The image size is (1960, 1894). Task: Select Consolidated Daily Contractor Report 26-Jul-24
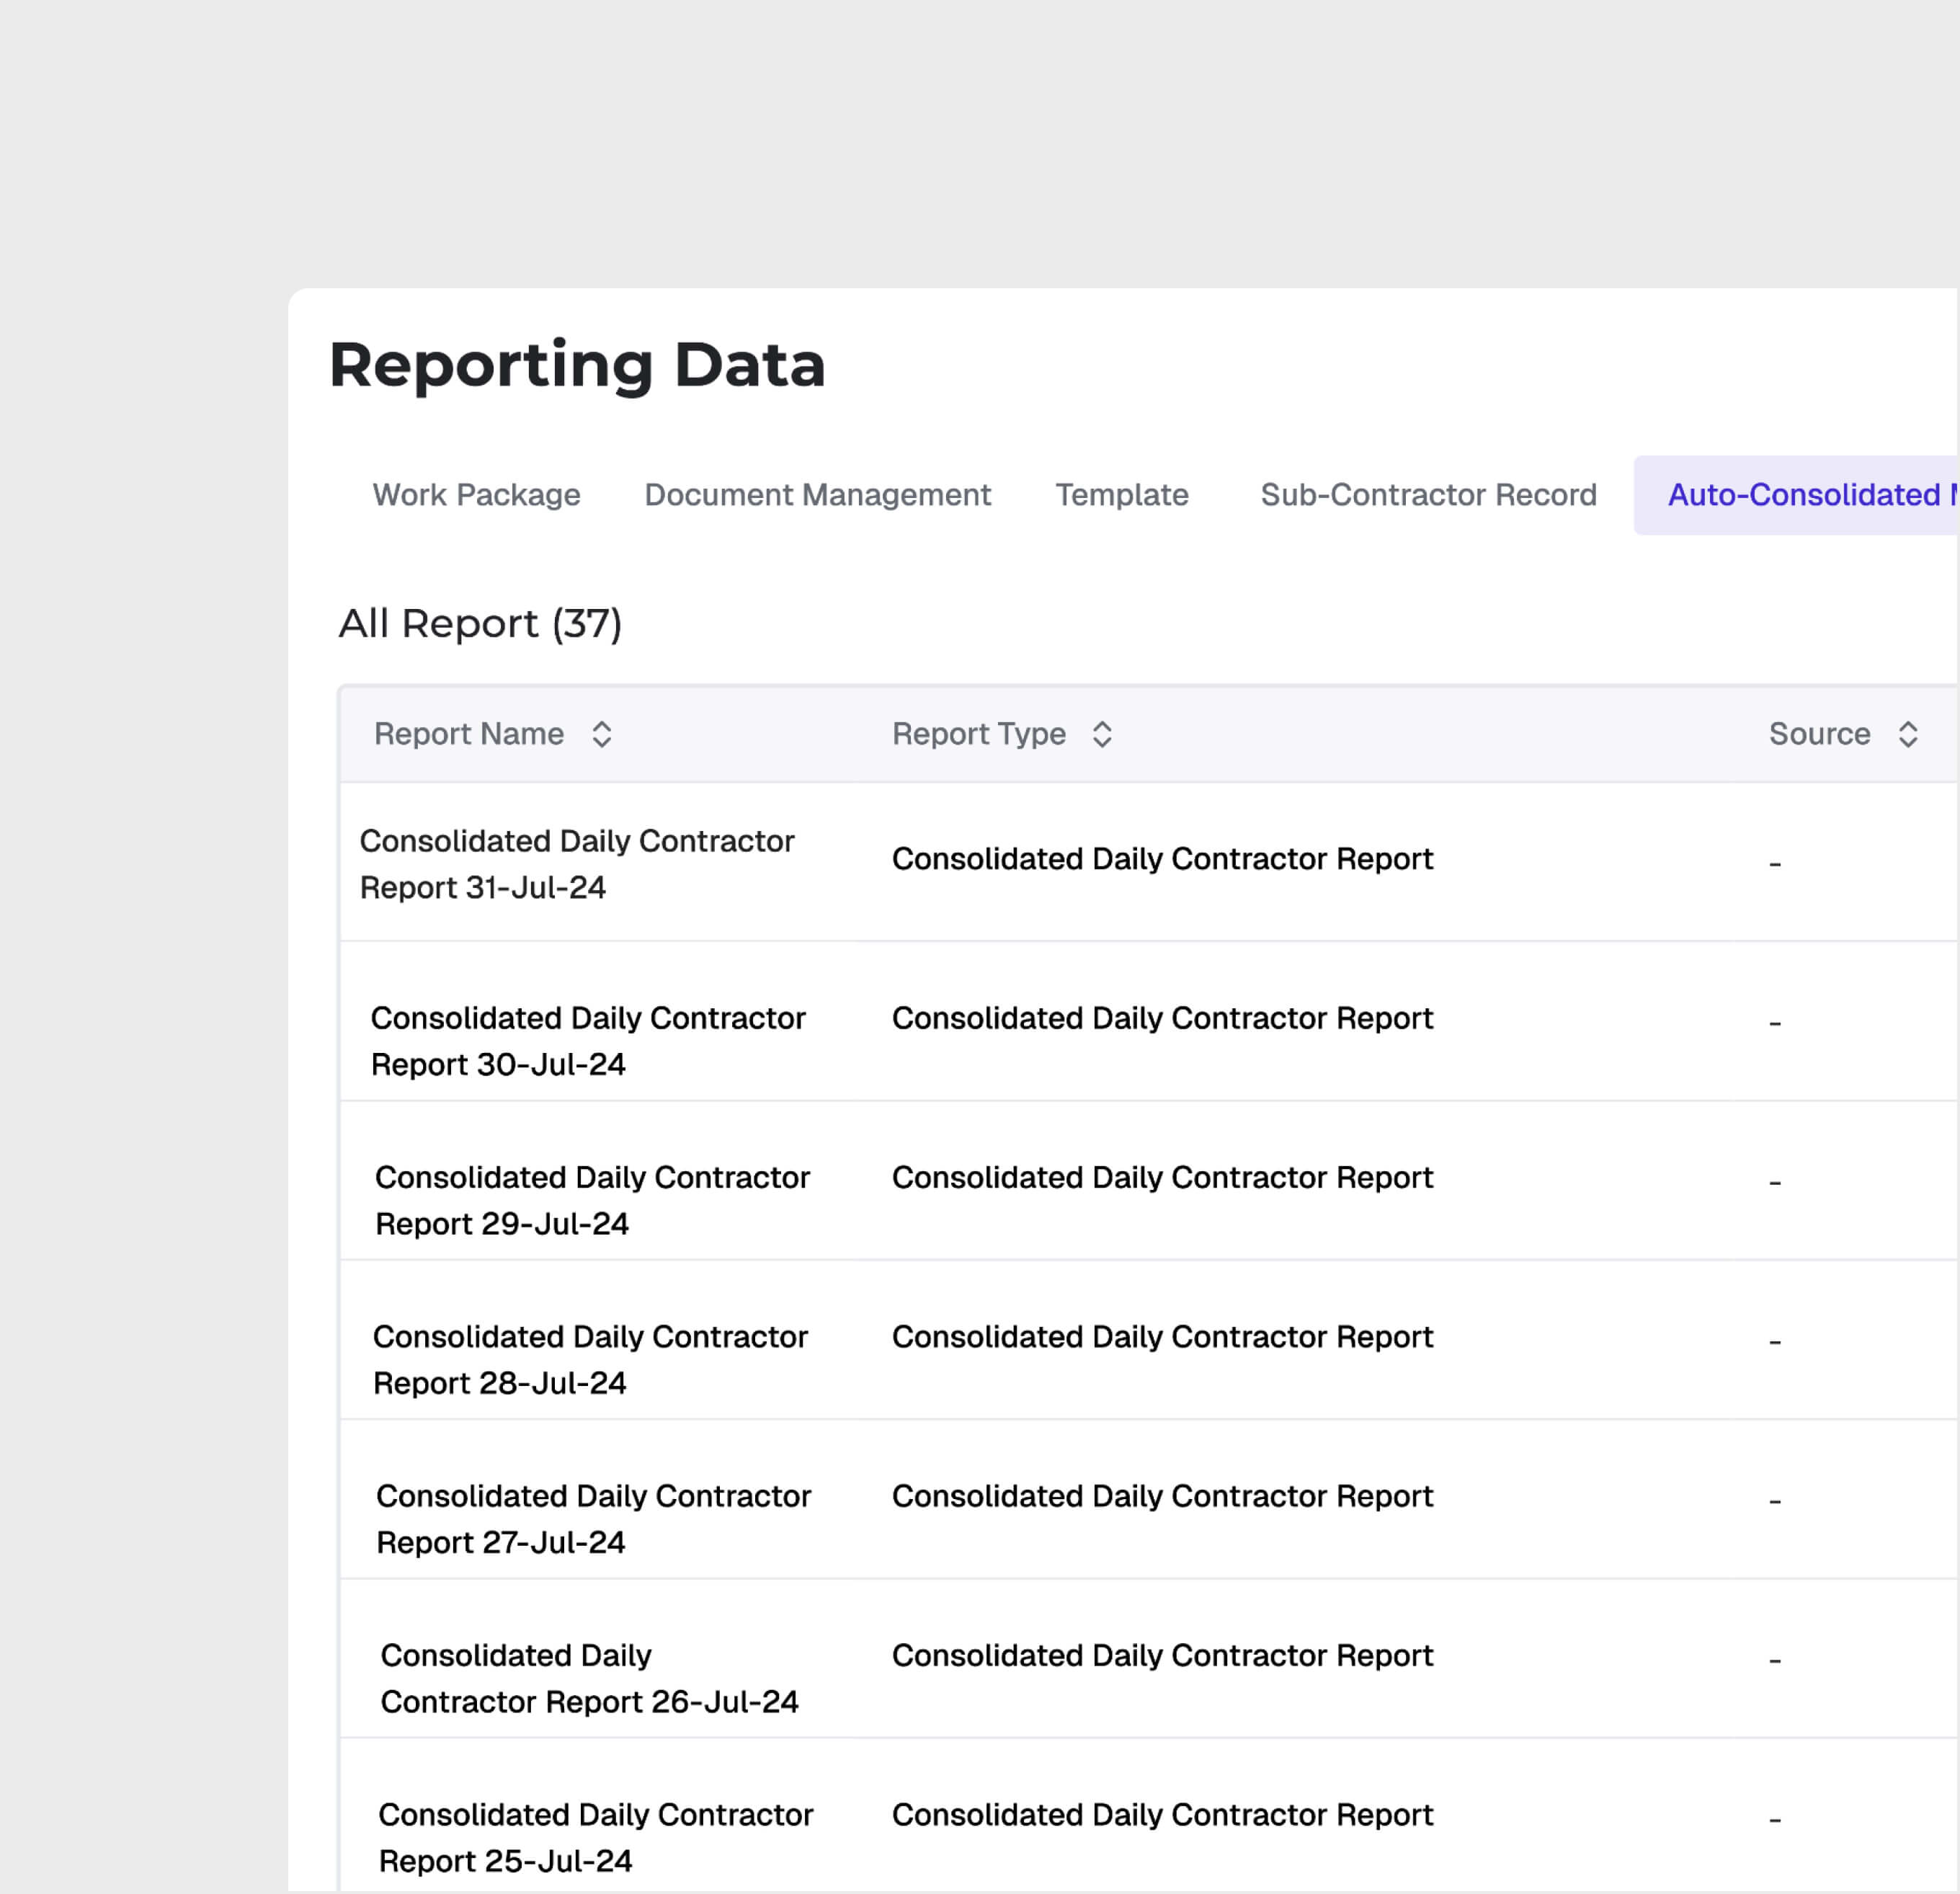pos(589,1678)
